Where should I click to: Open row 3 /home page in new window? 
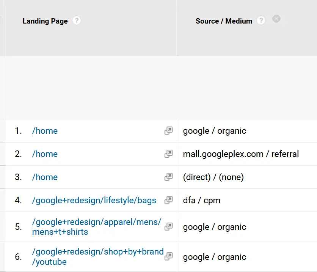168,177
